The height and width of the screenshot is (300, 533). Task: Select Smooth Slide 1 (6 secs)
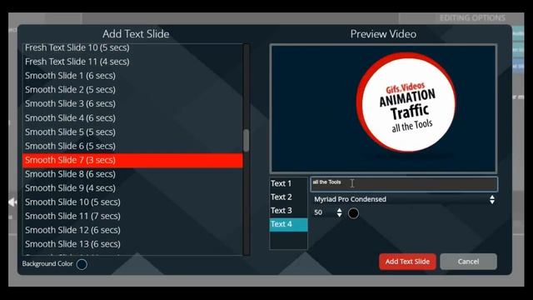pos(132,76)
